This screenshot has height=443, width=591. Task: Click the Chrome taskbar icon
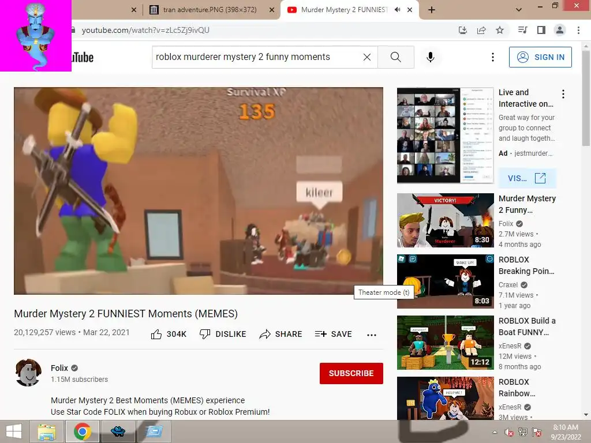[83, 431]
